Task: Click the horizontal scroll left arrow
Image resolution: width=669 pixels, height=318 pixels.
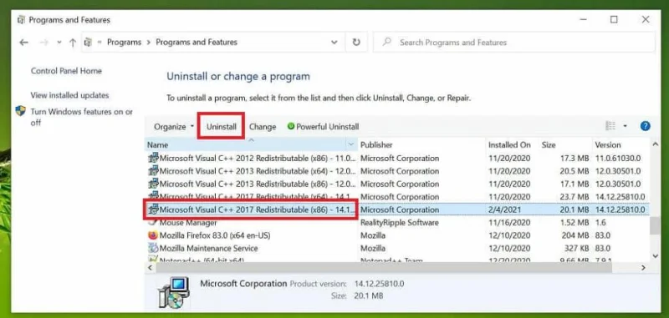Action: coord(151,267)
